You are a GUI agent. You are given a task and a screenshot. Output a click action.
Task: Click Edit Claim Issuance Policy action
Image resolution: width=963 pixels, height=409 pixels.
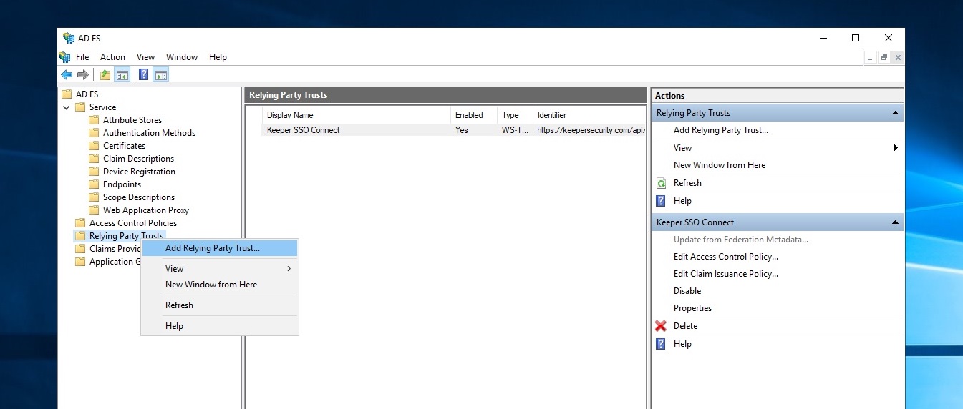(x=725, y=274)
